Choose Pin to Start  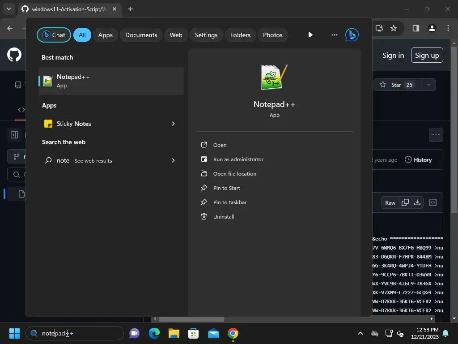click(226, 188)
